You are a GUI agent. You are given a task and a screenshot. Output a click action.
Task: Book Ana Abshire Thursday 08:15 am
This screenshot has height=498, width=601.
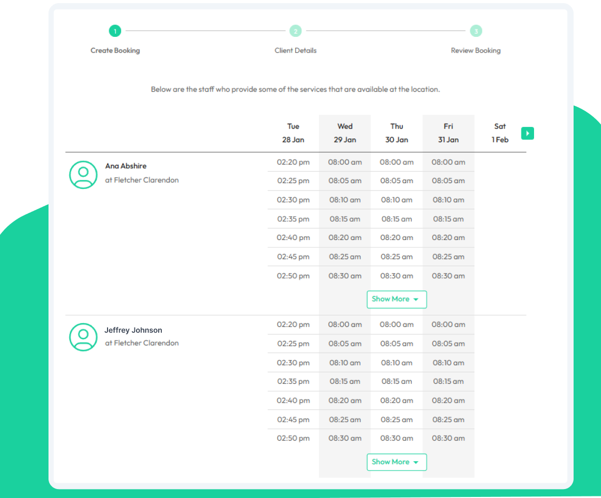pyautogui.click(x=396, y=219)
